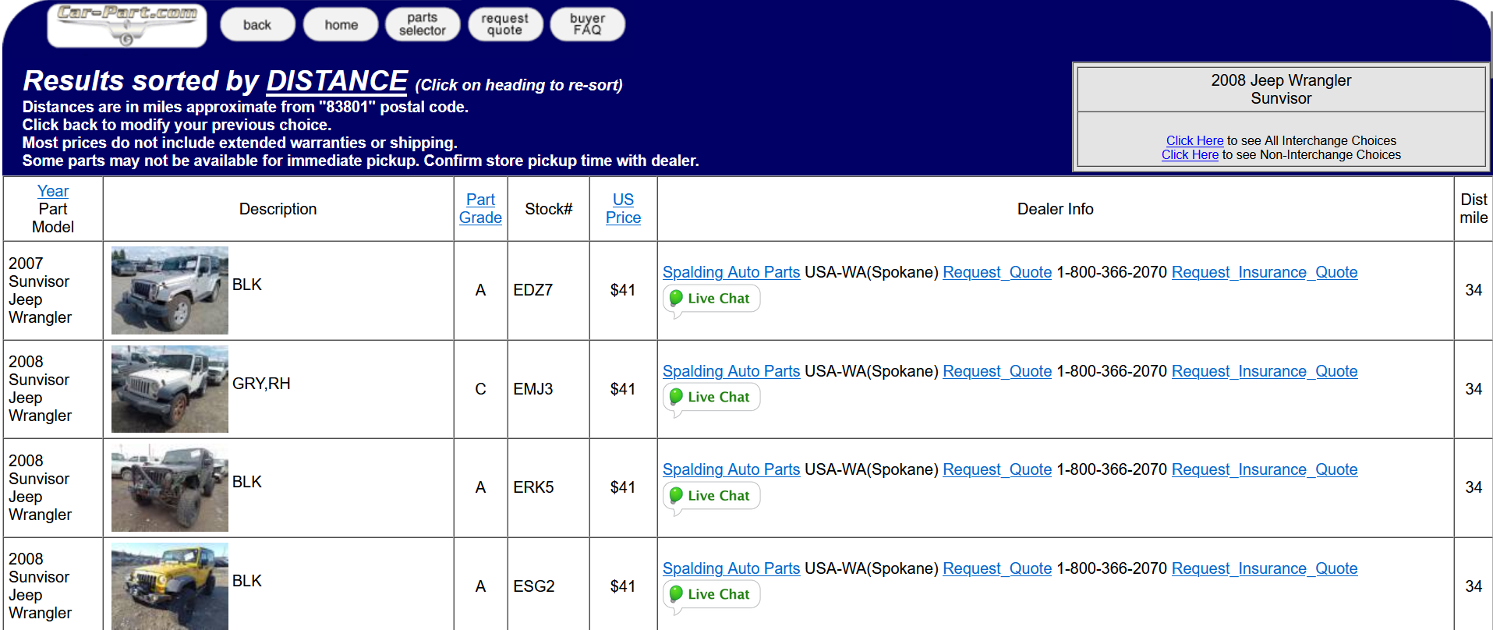This screenshot has width=1493, height=630.
Task: Open the parts selector
Action: pyautogui.click(x=422, y=24)
